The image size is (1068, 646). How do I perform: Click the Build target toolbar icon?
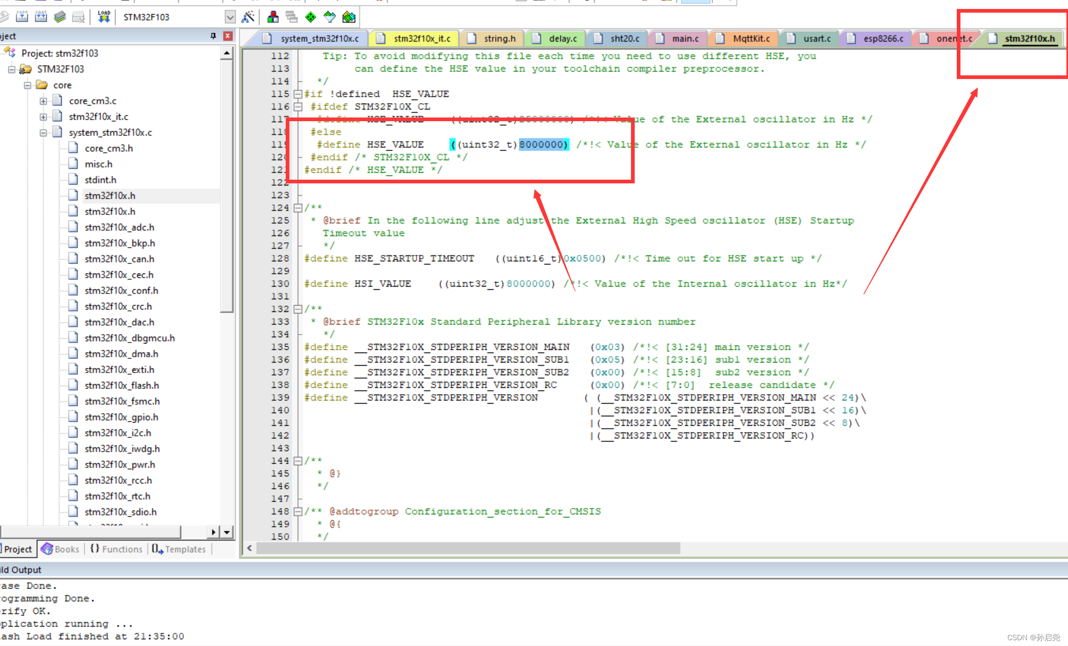[x=22, y=17]
